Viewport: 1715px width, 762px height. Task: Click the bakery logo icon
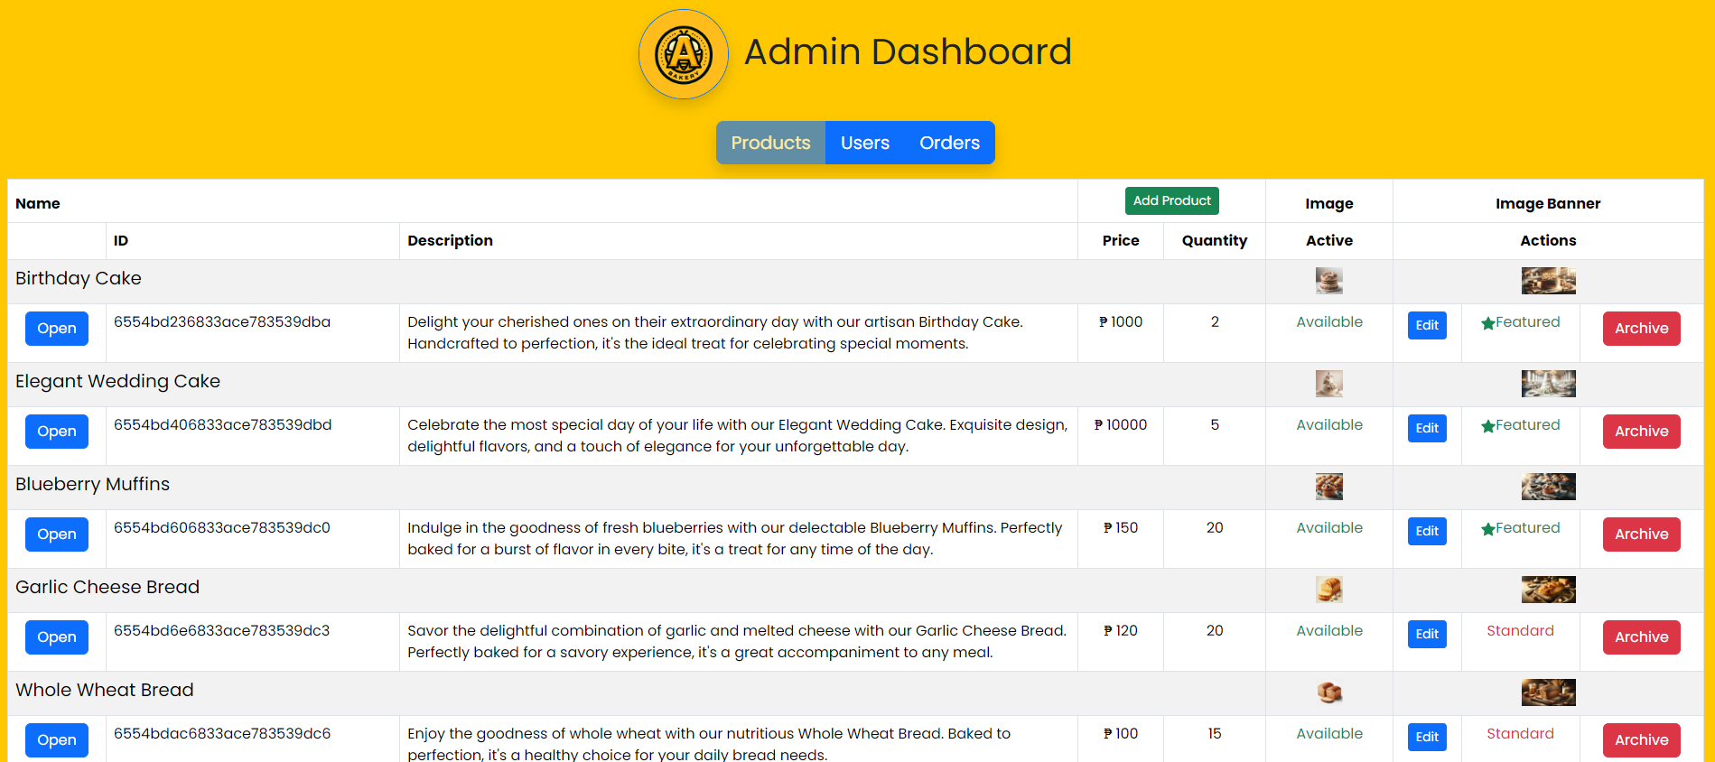pos(684,54)
